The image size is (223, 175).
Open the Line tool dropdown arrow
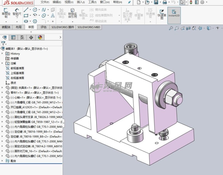point(30,10)
